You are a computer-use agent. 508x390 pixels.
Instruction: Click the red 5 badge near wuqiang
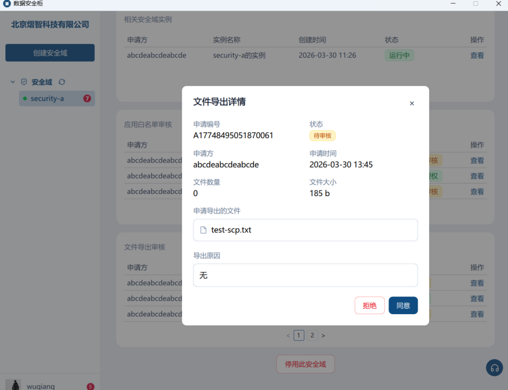click(90, 386)
